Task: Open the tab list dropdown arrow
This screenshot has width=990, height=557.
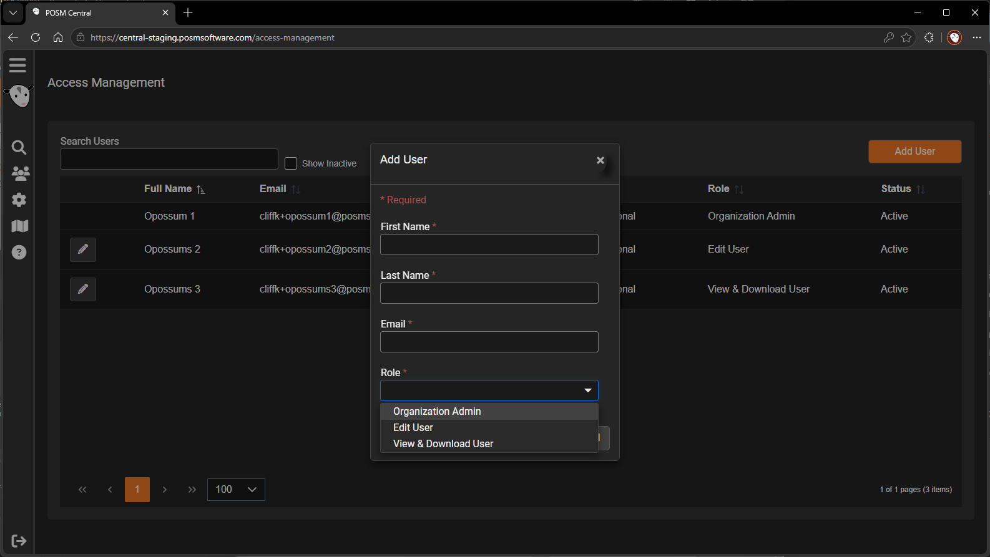Action: (12, 12)
